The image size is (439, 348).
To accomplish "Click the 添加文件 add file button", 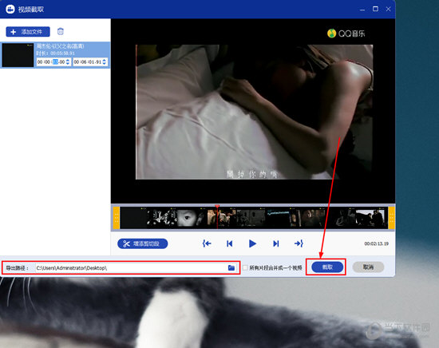I will tap(28, 32).
